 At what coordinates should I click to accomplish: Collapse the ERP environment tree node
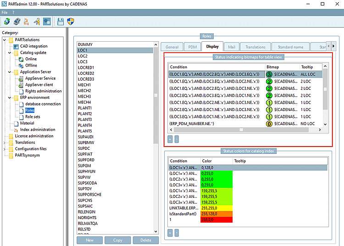pos(10,98)
